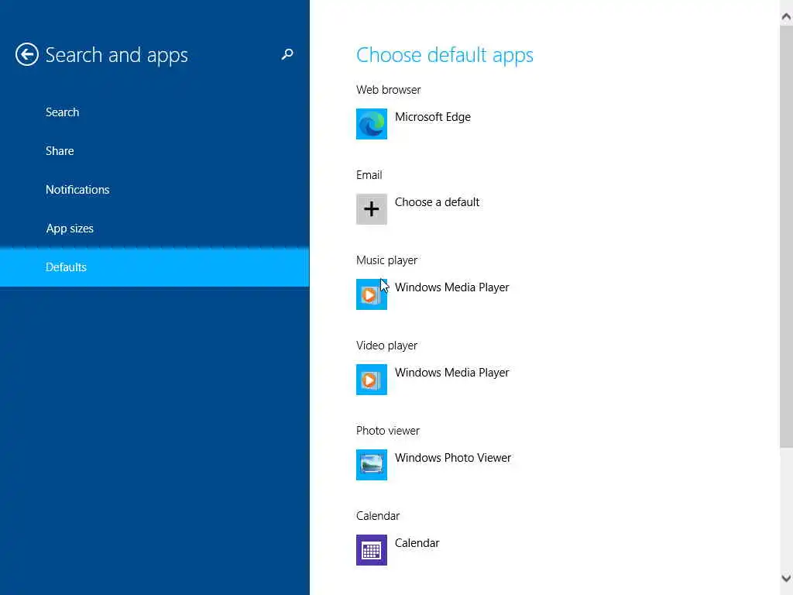This screenshot has width=793, height=595.
Task: Change the Calendar default app
Action: pos(417,543)
